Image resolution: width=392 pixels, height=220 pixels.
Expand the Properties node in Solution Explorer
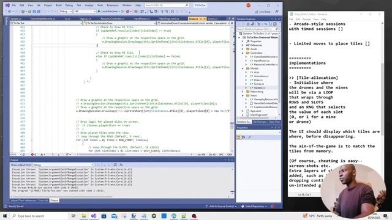click(243, 42)
